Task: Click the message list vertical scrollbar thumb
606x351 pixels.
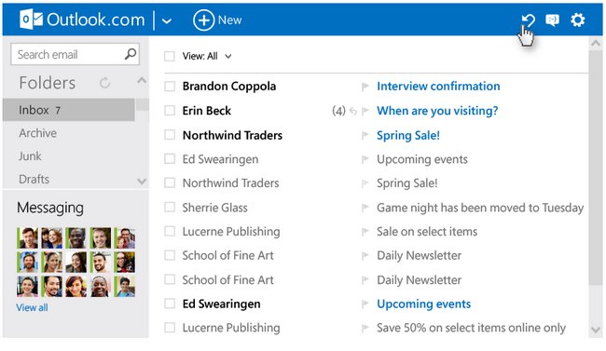Action: pyautogui.click(x=596, y=169)
